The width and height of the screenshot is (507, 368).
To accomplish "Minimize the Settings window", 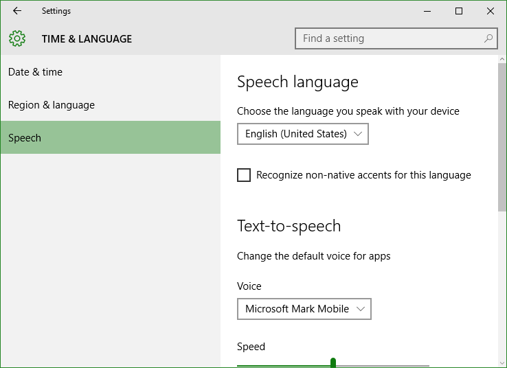I will pos(427,11).
